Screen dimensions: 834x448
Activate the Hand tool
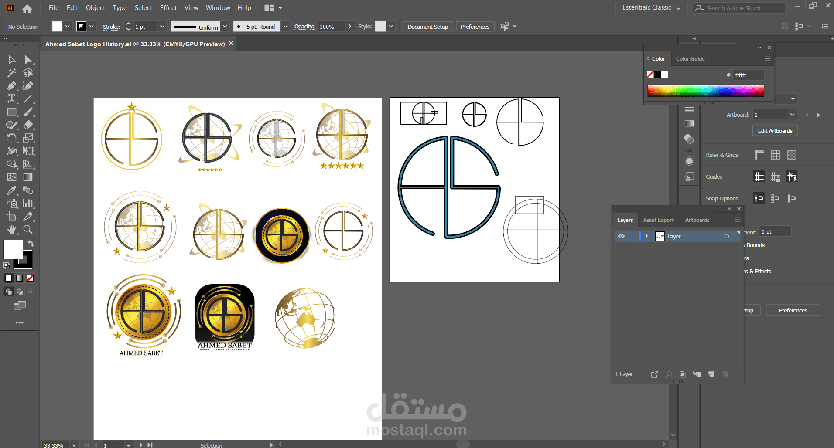point(12,230)
